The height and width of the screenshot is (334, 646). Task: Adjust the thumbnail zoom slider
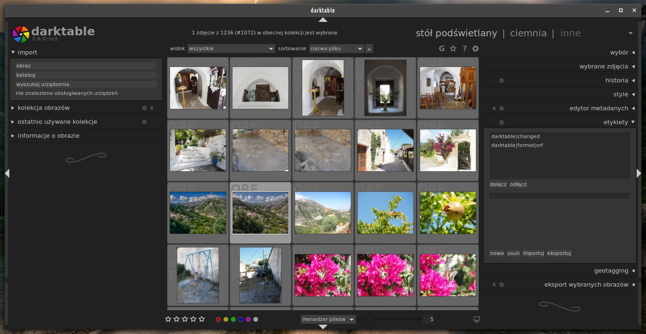coord(390,319)
